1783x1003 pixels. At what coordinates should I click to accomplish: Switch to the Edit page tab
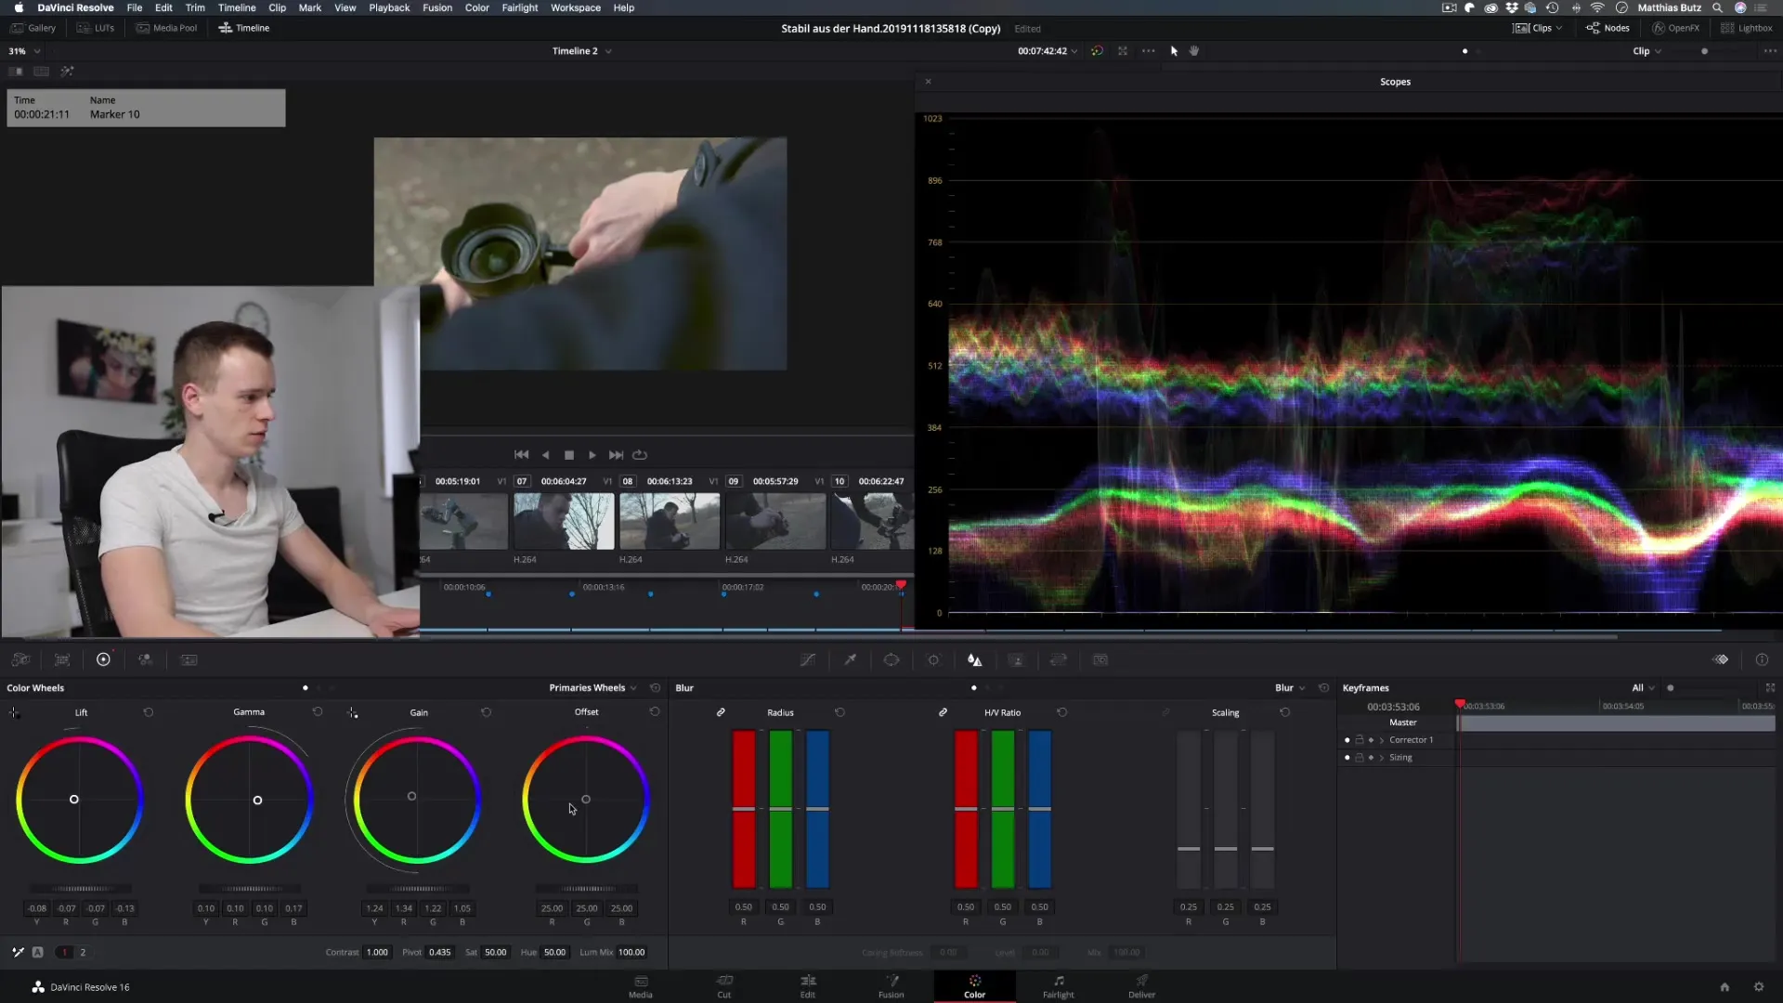808,986
